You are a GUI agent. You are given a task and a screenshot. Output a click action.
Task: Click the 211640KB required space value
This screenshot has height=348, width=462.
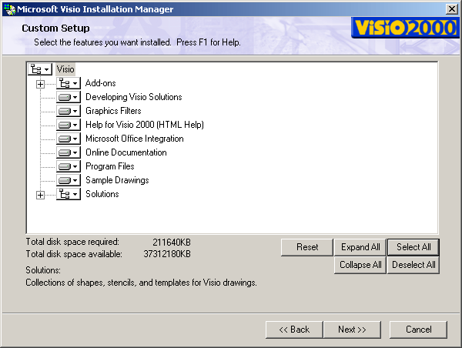pyautogui.click(x=172, y=243)
